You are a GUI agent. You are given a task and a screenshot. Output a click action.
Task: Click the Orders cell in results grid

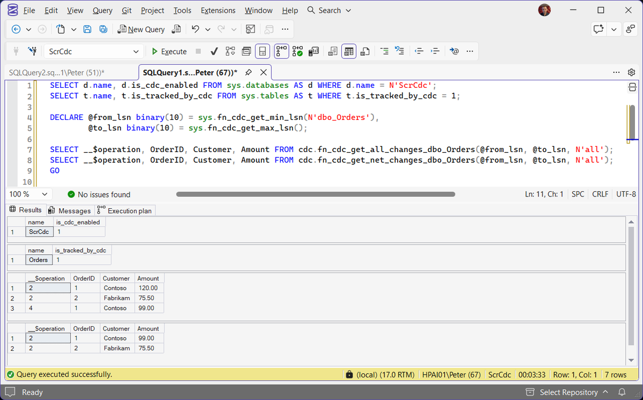coord(39,260)
